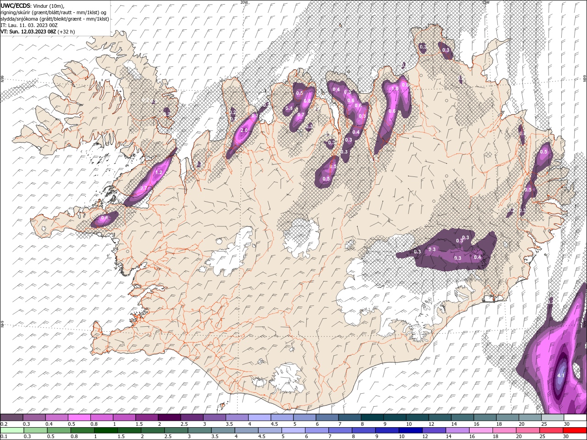Click the 1.0 snowfall value in the north
587x440 pixels.
coord(395,89)
